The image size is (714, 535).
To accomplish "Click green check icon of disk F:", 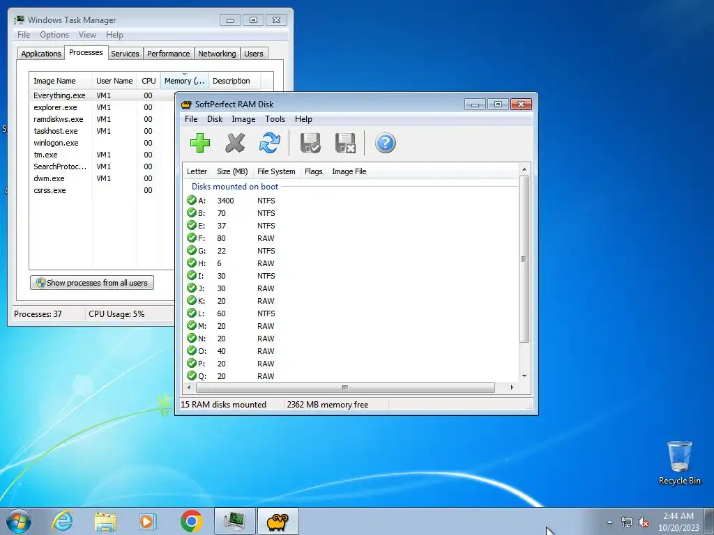I will 192,238.
